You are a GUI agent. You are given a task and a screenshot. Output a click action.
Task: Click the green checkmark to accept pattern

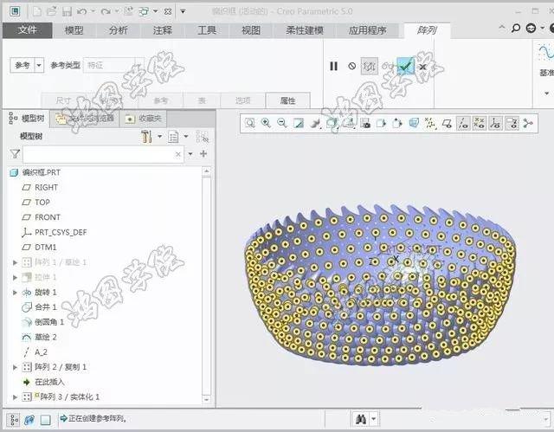404,66
